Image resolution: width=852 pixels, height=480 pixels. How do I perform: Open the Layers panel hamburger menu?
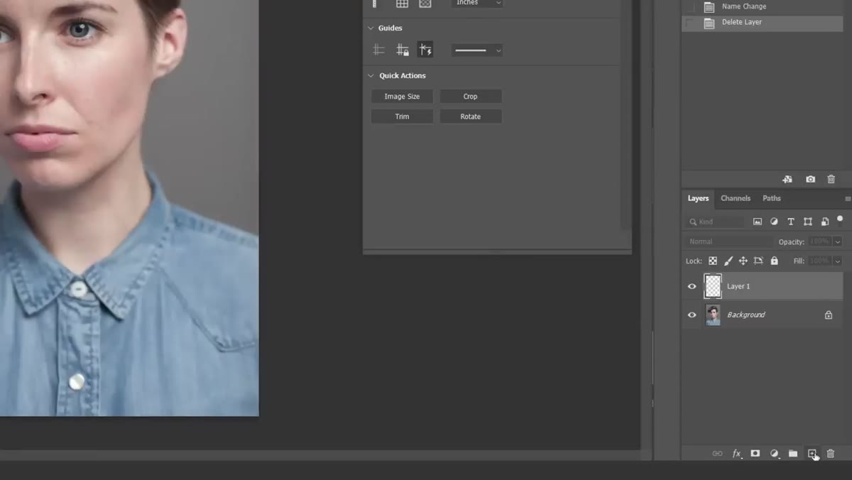(x=847, y=199)
